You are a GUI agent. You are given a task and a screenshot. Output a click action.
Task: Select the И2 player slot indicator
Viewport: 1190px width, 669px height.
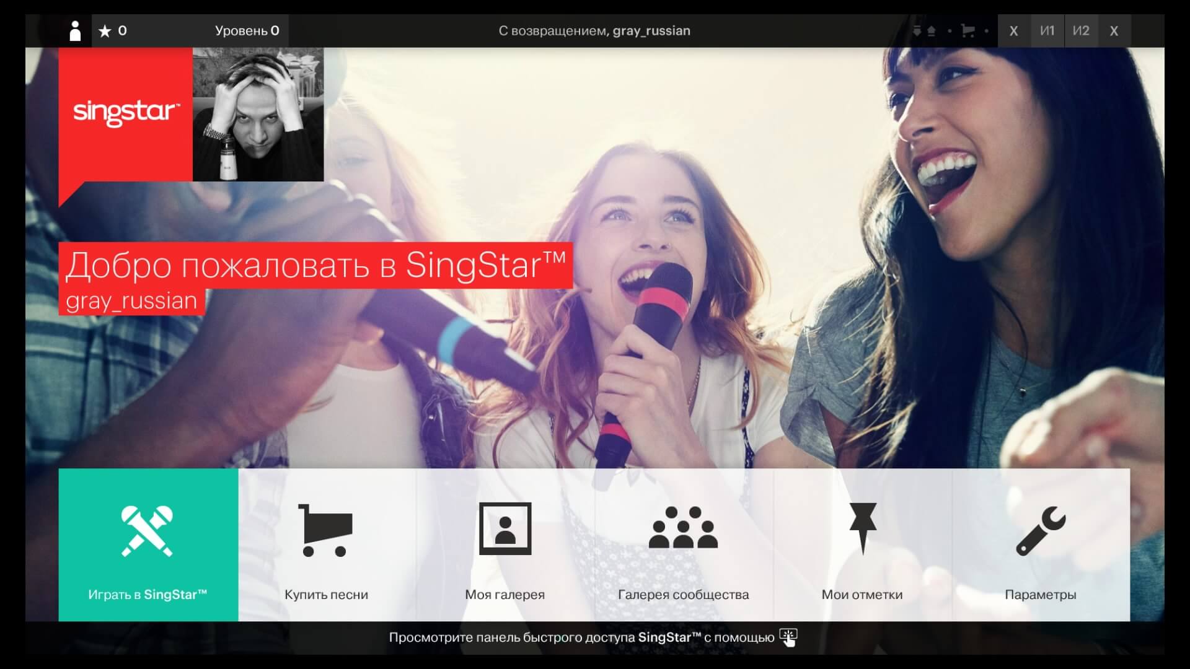click(x=1081, y=30)
